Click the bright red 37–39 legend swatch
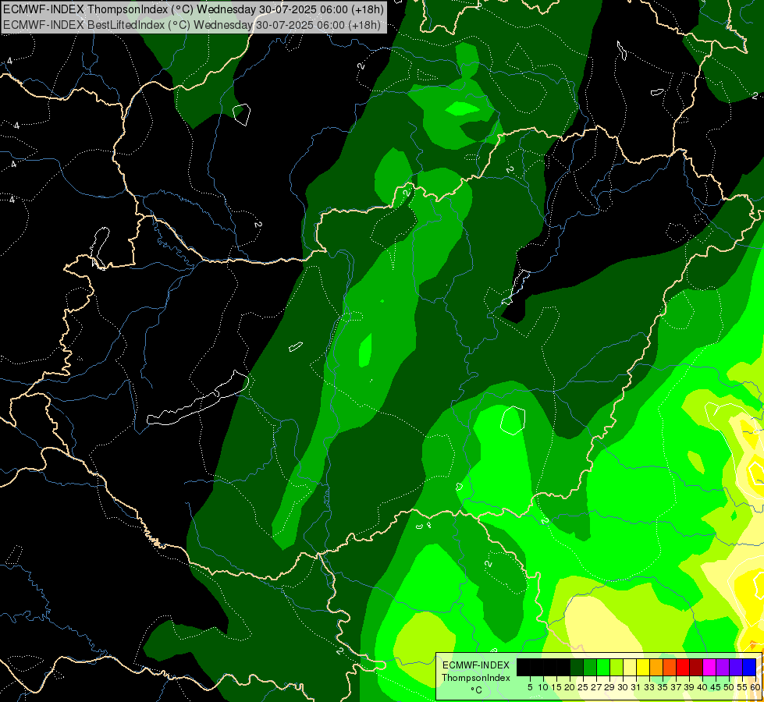The width and height of the screenshot is (764, 702). (x=683, y=667)
